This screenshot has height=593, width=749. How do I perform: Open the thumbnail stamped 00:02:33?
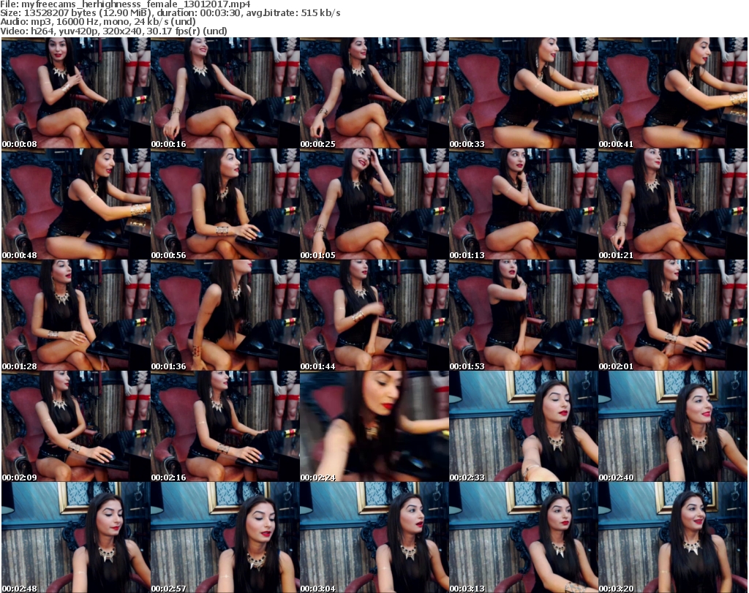(524, 426)
